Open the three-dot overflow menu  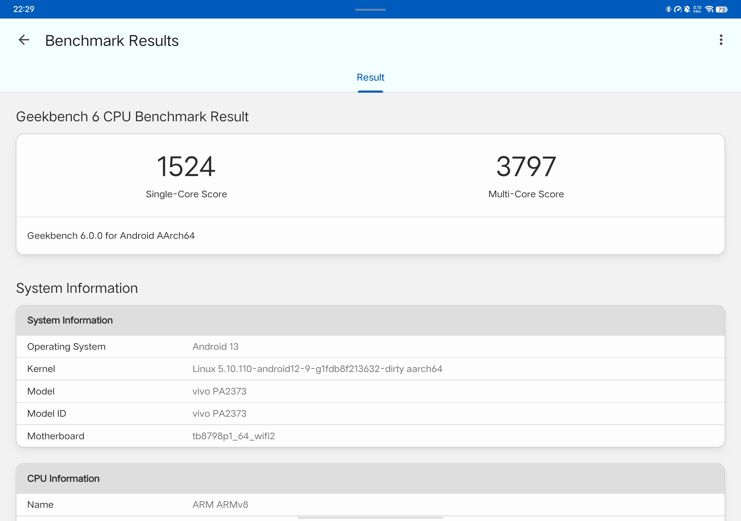click(x=721, y=40)
